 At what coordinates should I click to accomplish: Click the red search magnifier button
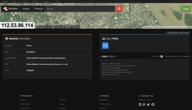point(119,9)
